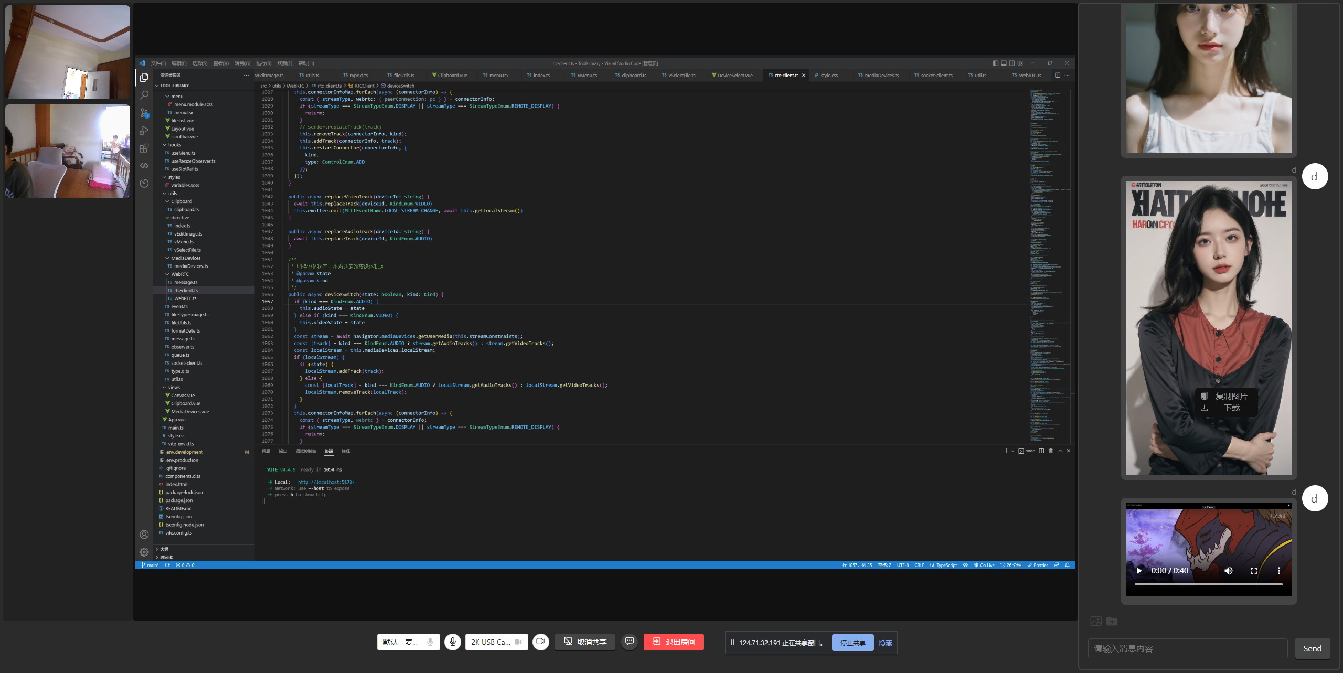This screenshot has height=673, width=1343.
Task: Click the send image icon
Action: coord(1096,621)
